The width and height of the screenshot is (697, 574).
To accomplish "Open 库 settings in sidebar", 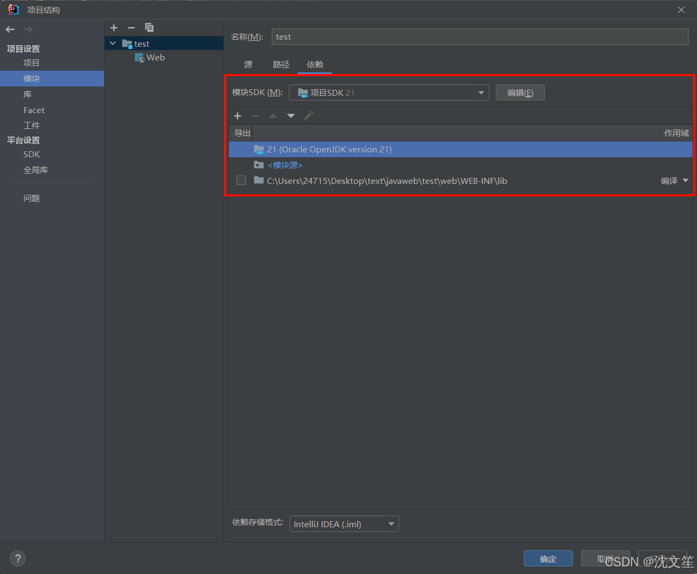I will 28,95.
